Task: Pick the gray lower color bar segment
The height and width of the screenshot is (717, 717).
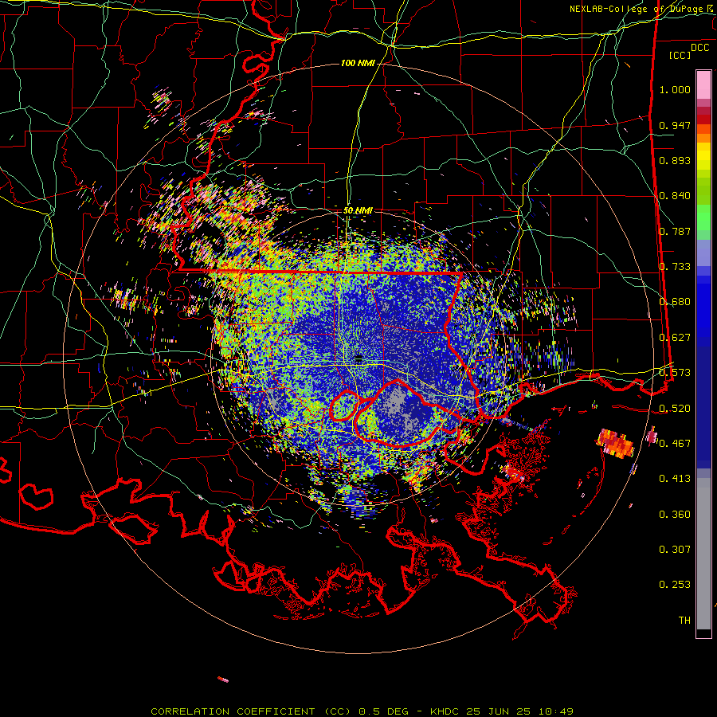Action: (x=703, y=554)
